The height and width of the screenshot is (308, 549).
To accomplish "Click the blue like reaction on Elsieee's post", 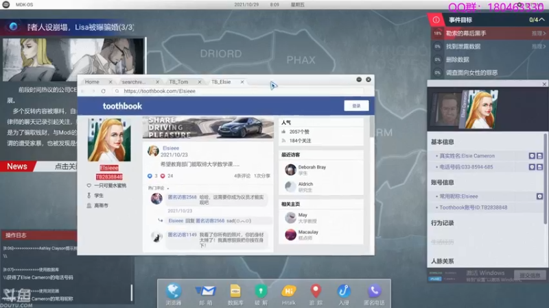I will pos(150,176).
